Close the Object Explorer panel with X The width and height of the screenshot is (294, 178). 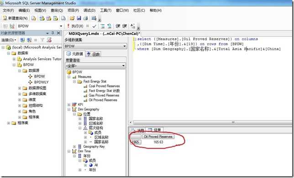[x=58, y=33]
